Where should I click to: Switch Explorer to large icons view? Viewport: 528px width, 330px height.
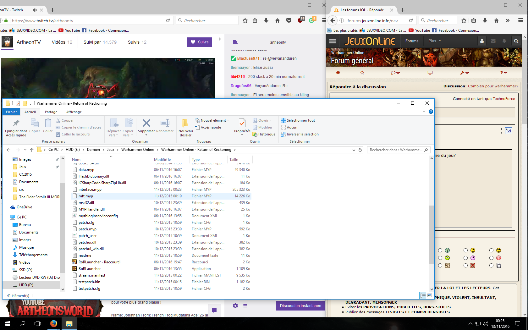point(430,295)
